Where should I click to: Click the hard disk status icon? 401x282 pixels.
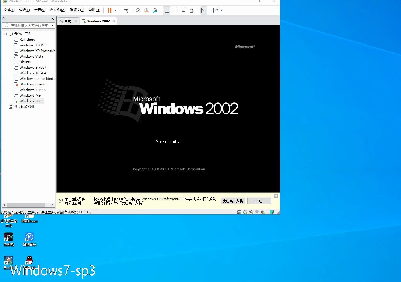click(x=239, y=212)
